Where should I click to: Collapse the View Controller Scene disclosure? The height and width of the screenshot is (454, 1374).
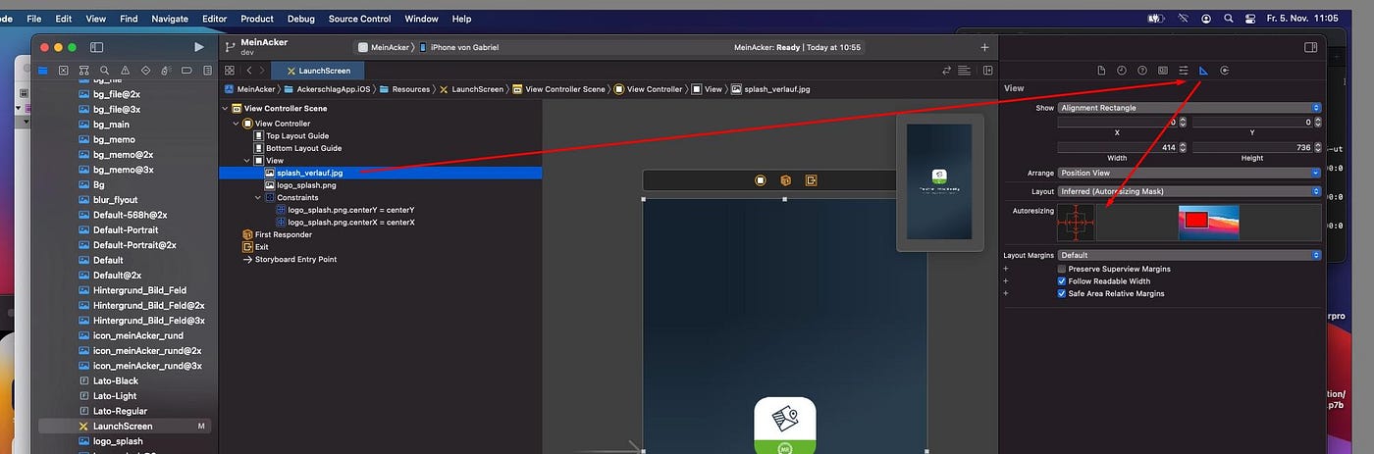pos(225,109)
